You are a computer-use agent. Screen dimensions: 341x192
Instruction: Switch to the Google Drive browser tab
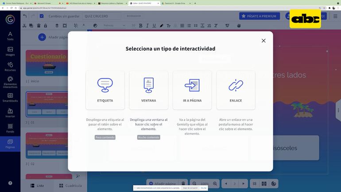coord(175,3)
